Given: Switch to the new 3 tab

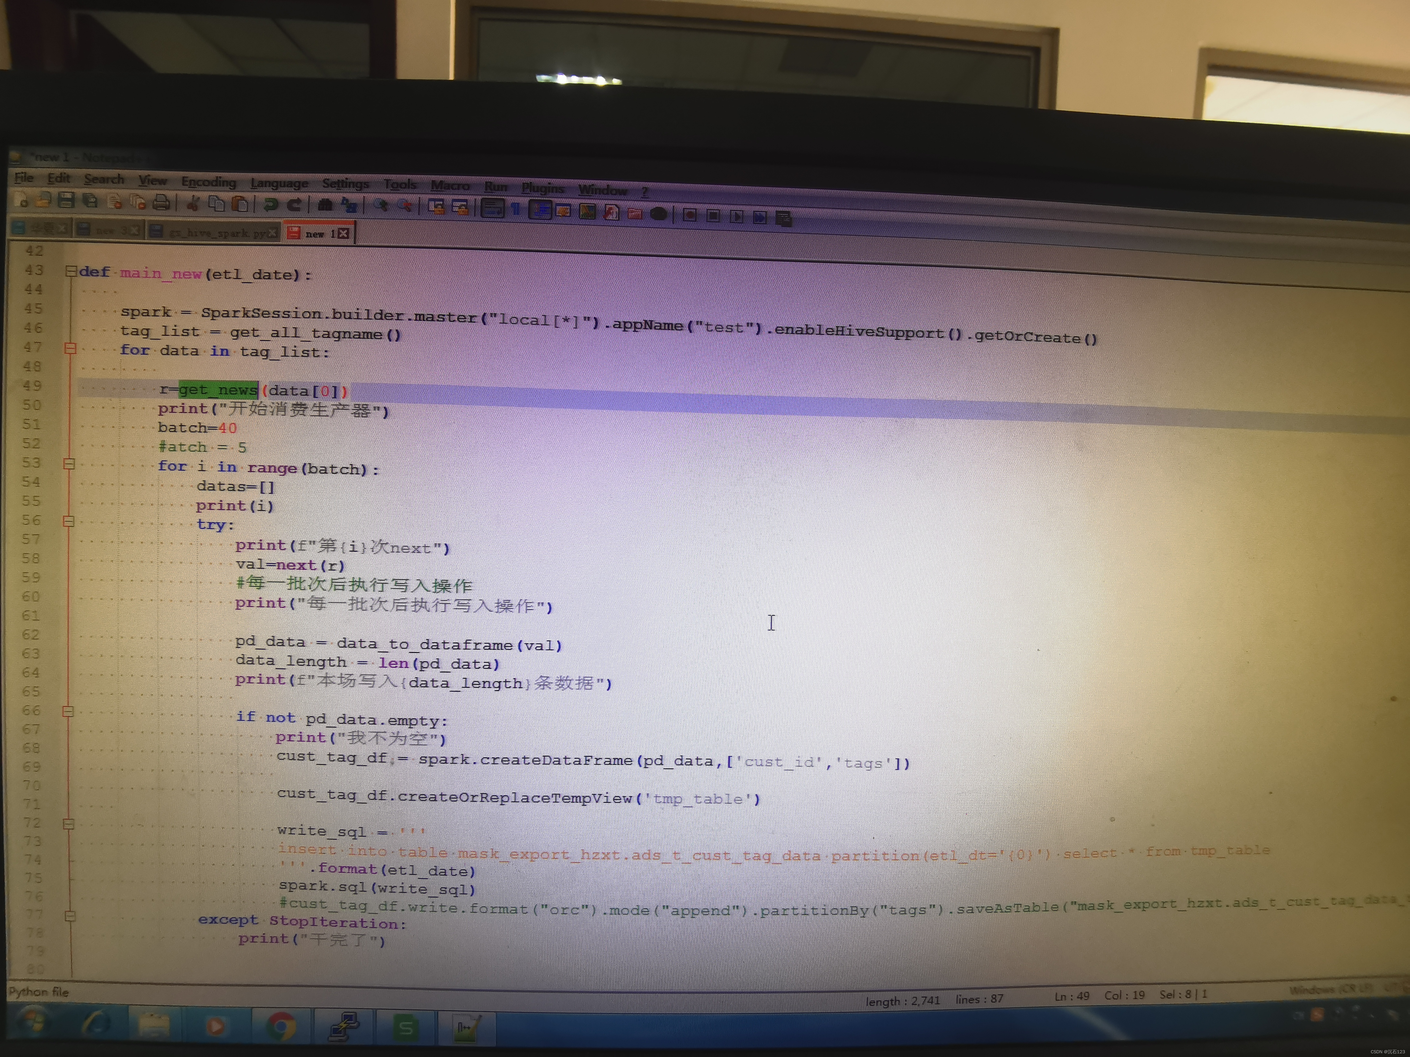Looking at the screenshot, I should [109, 230].
